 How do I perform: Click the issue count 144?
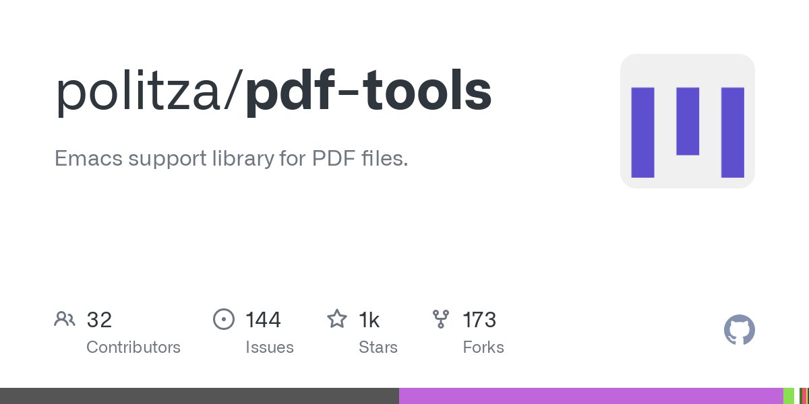pos(263,320)
